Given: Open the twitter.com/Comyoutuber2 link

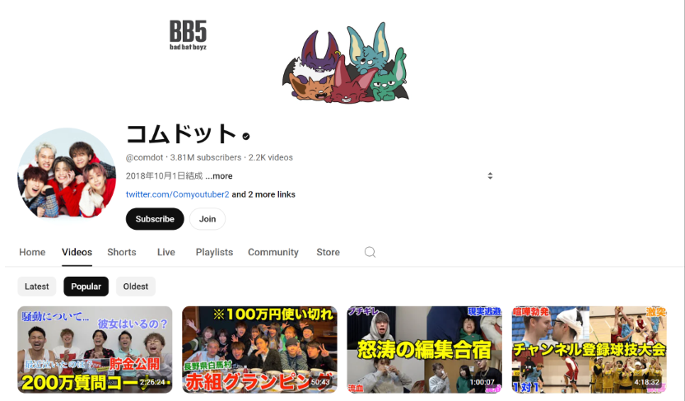Looking at the screenshot, I should pyautogui.click(x=177, y=194).
